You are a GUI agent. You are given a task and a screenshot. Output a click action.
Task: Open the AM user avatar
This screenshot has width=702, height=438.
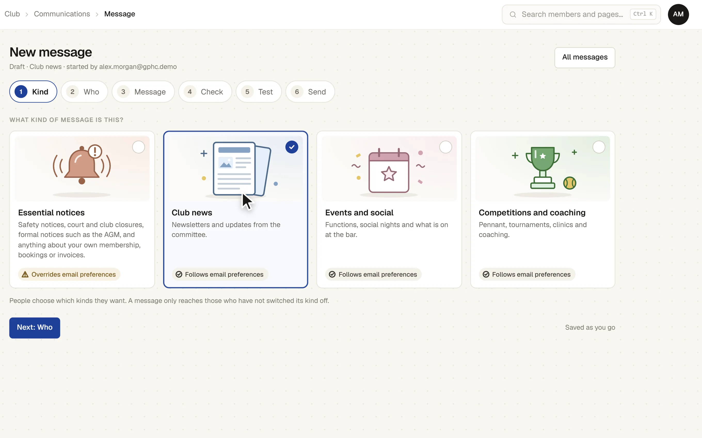click(678, 14)
